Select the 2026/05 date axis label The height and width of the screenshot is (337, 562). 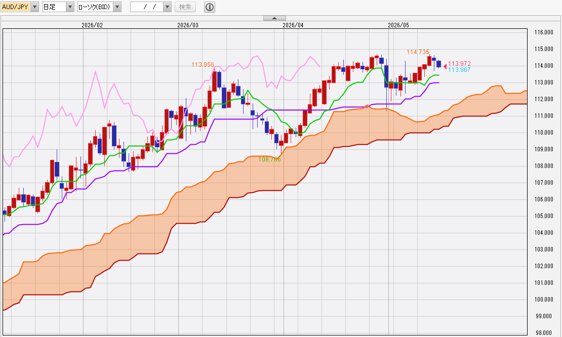pyautogui.click(x=398, y=25)
